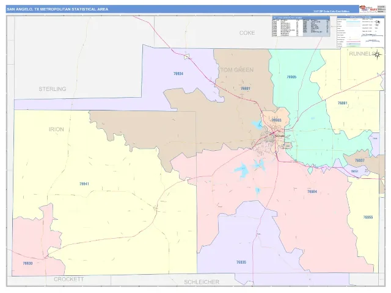Click ZIP code 76937 label

tap(360, 161)
